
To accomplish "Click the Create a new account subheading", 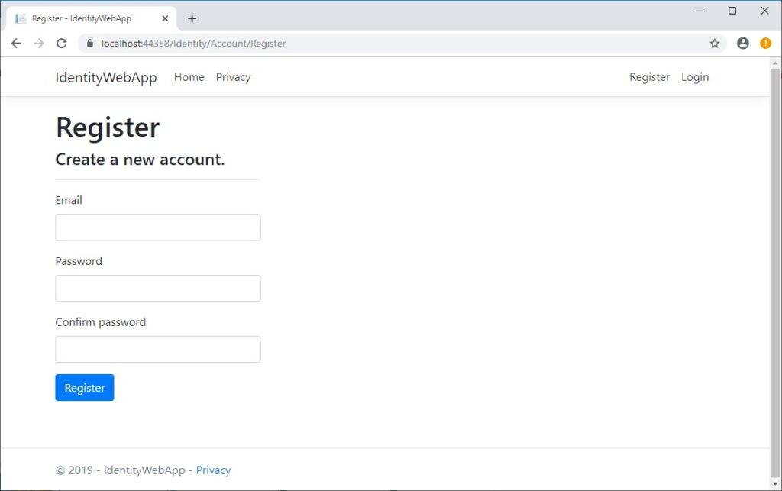I will pos(141,160).
